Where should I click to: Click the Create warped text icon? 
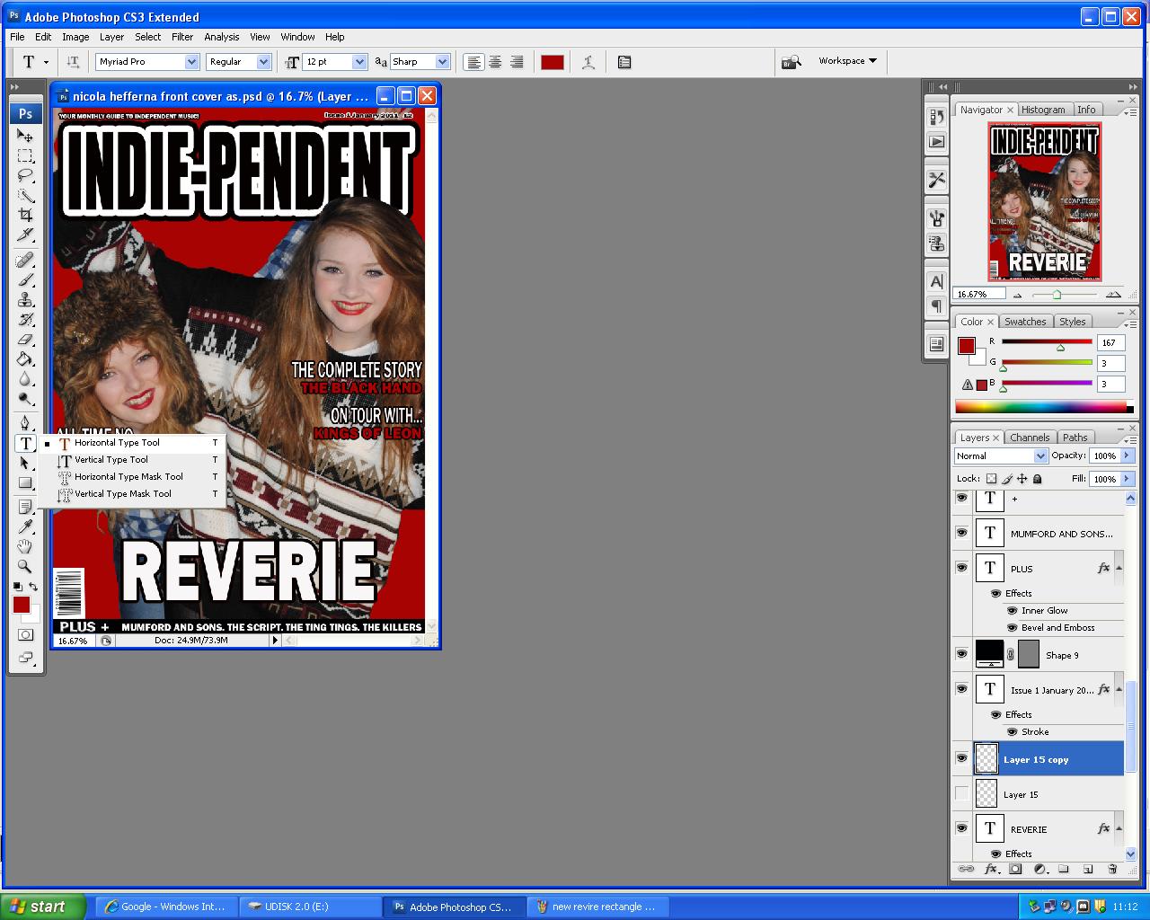pos(588,62)
